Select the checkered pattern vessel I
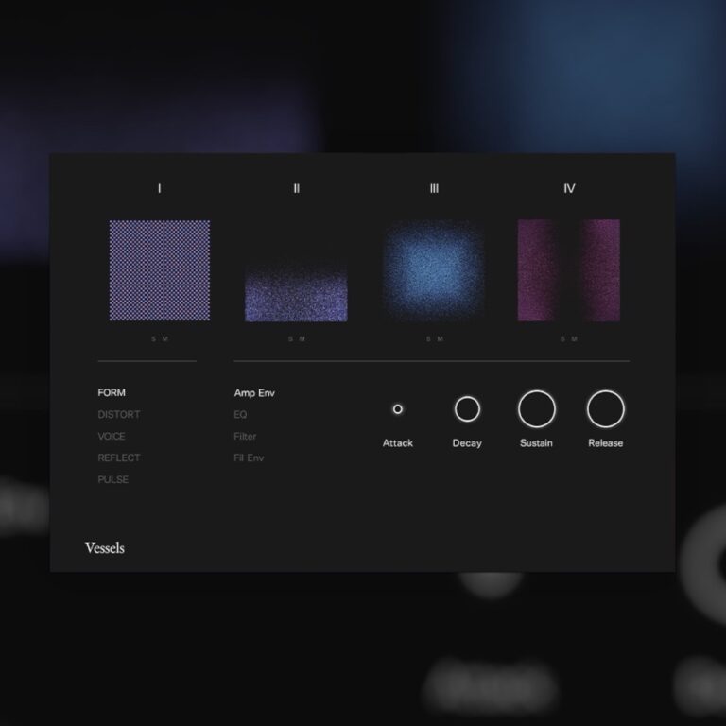The image size is (726, 726). (159, 270)
